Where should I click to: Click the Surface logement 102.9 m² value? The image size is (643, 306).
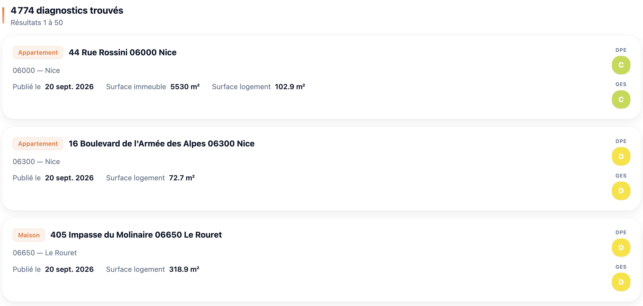point(290,87)
